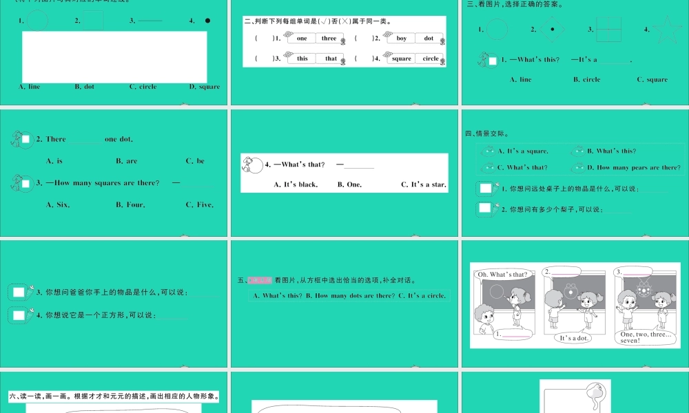This screenshot has width=689, height=413.
Task: Click the speech bubble 'Oh. What's that?'
Action: (x=502, y=275)
